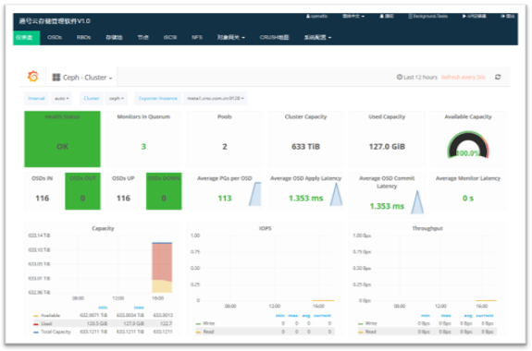Switch to the RBDs tab
Image resolution: width=532 pixels, height=351 pixels.
point(83,37)
